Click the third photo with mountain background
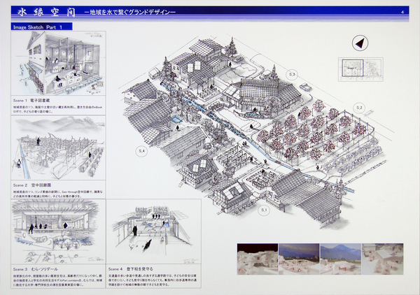This screenshot has width=420, height=295. pyautogui.click(x=339, y=260)
